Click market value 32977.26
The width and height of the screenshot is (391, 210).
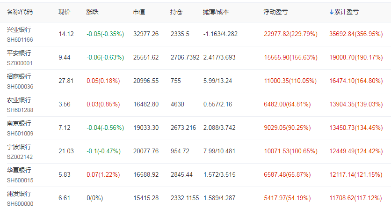pyautogui.click(x=146, y=34)
